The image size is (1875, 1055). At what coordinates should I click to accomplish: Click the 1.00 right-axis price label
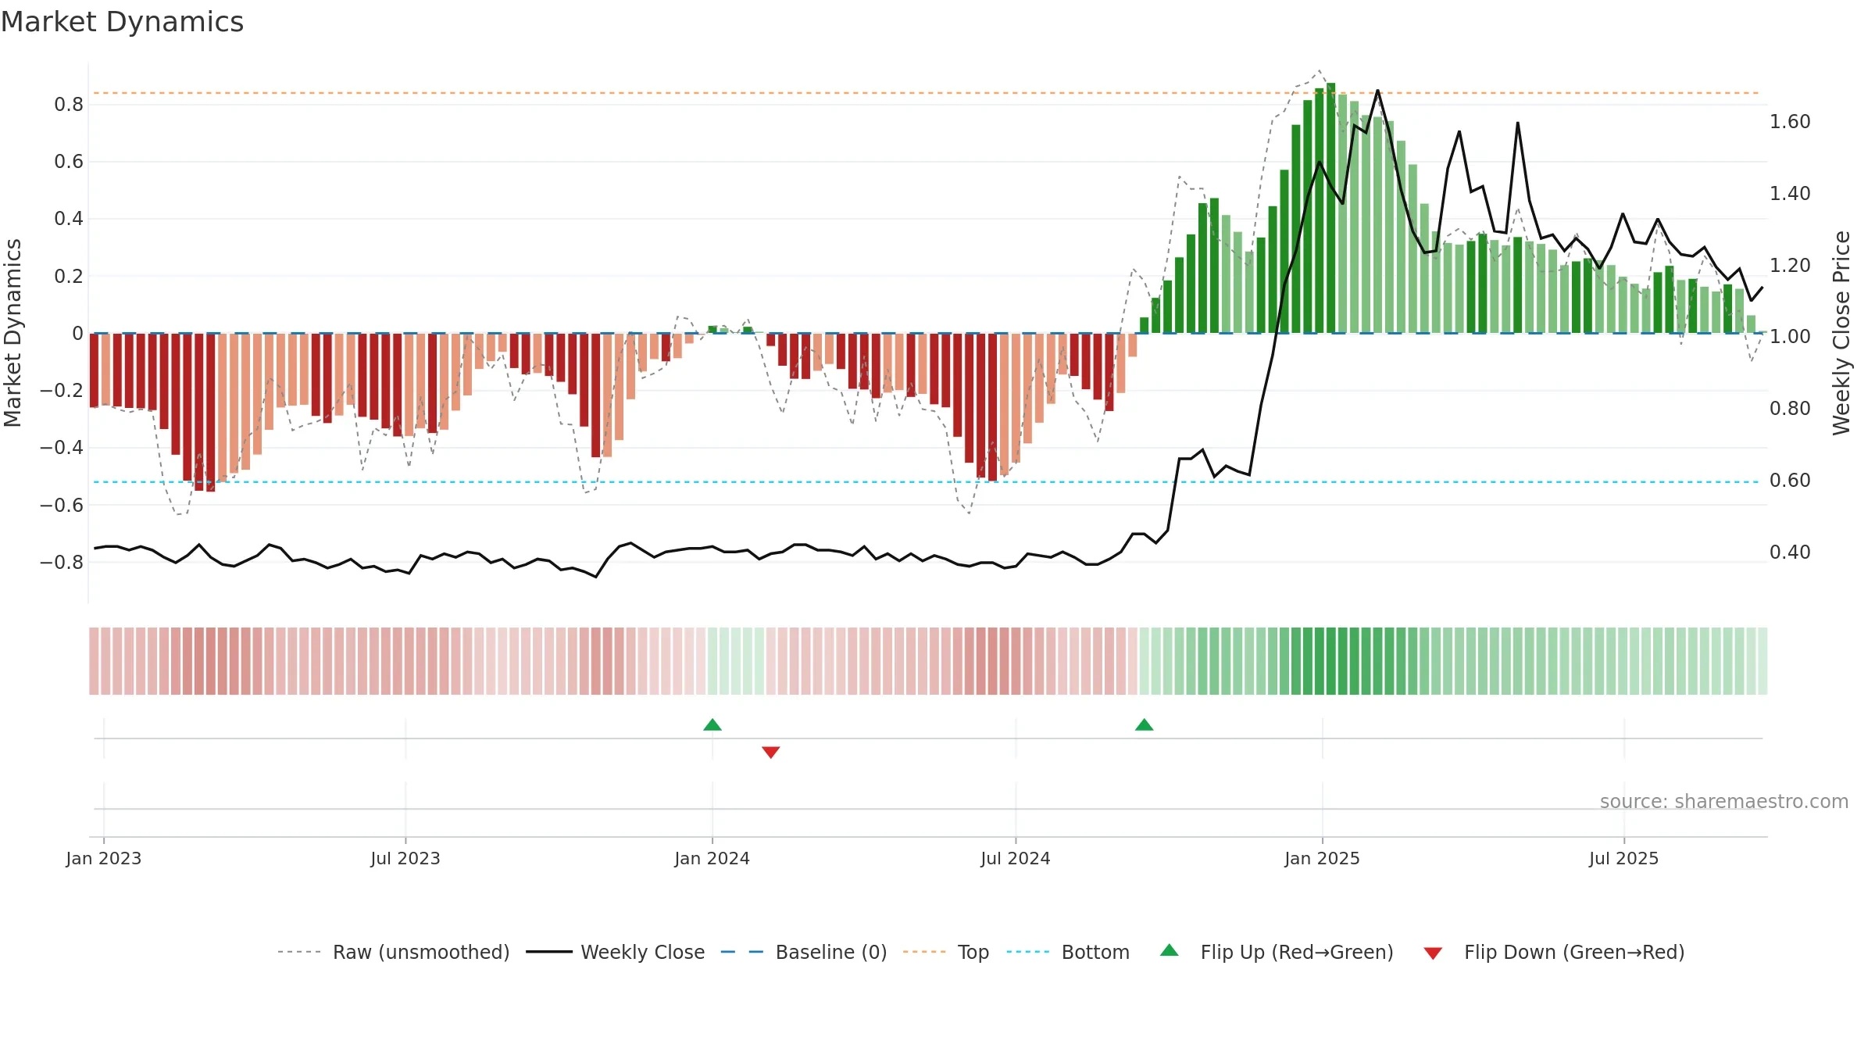tap(1790, 337)
